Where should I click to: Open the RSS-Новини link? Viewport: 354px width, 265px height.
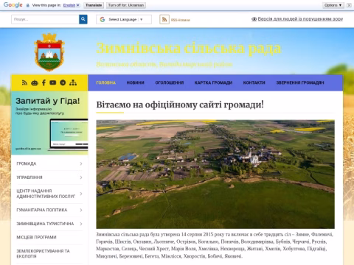click(x=181, y=20)
